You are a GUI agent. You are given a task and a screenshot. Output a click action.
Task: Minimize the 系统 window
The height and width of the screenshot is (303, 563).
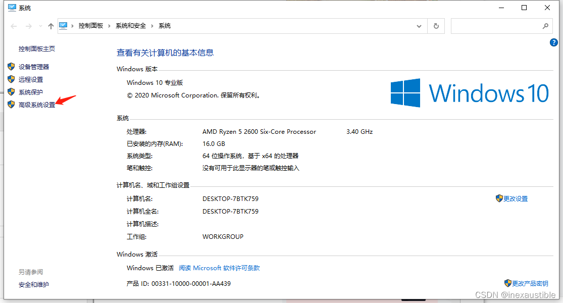pos(501,8)
